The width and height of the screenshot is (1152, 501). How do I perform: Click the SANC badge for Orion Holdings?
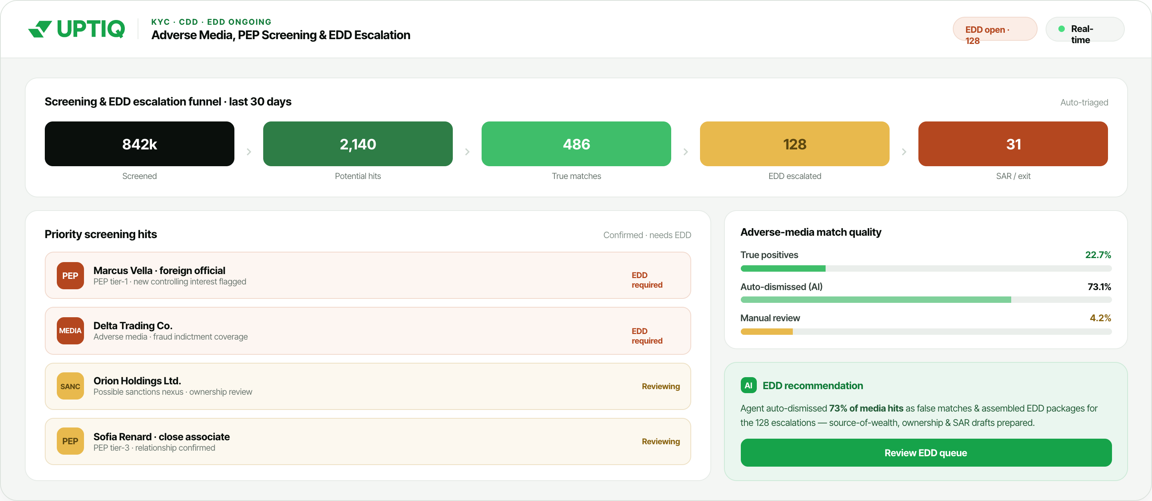click(x=70, y=386)
